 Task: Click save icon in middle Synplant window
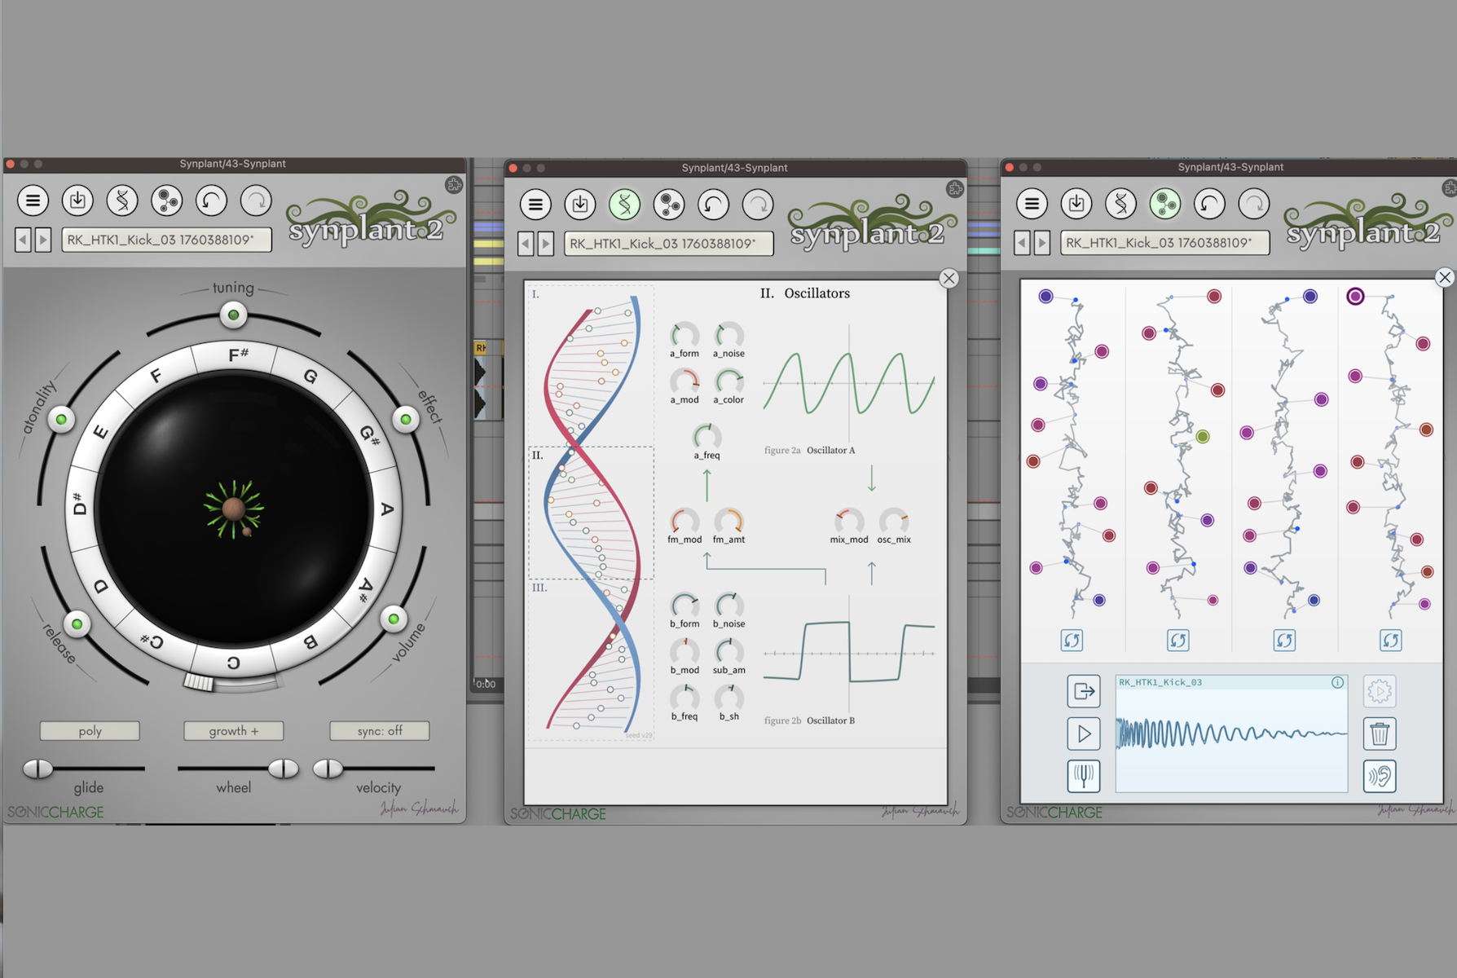(580, 205)
